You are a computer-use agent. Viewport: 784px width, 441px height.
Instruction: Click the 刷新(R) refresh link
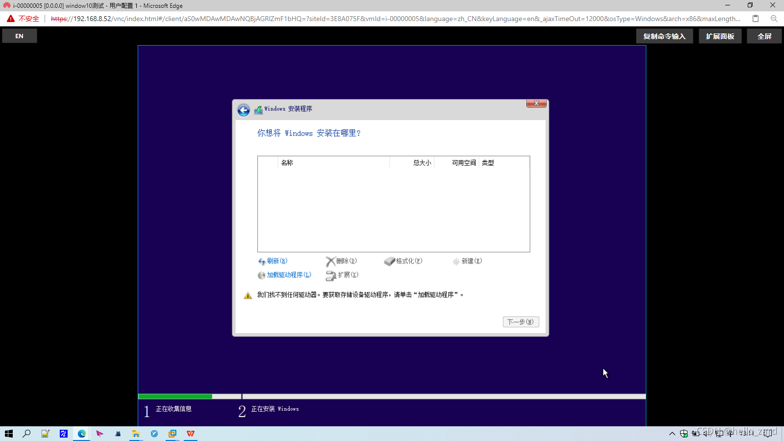point(277,261)
